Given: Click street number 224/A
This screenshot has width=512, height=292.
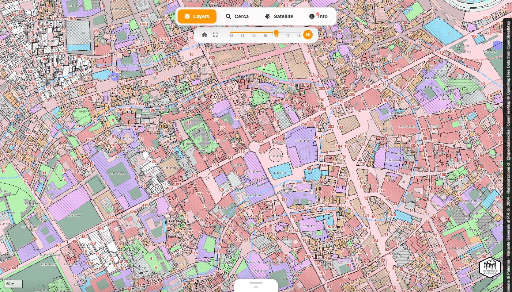Looking at the screenshot, I should click(x=335, y=108).
